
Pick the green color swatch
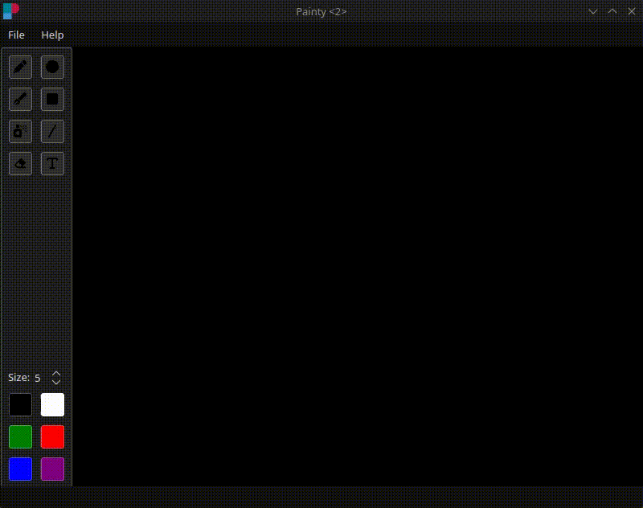coord(20,436)
